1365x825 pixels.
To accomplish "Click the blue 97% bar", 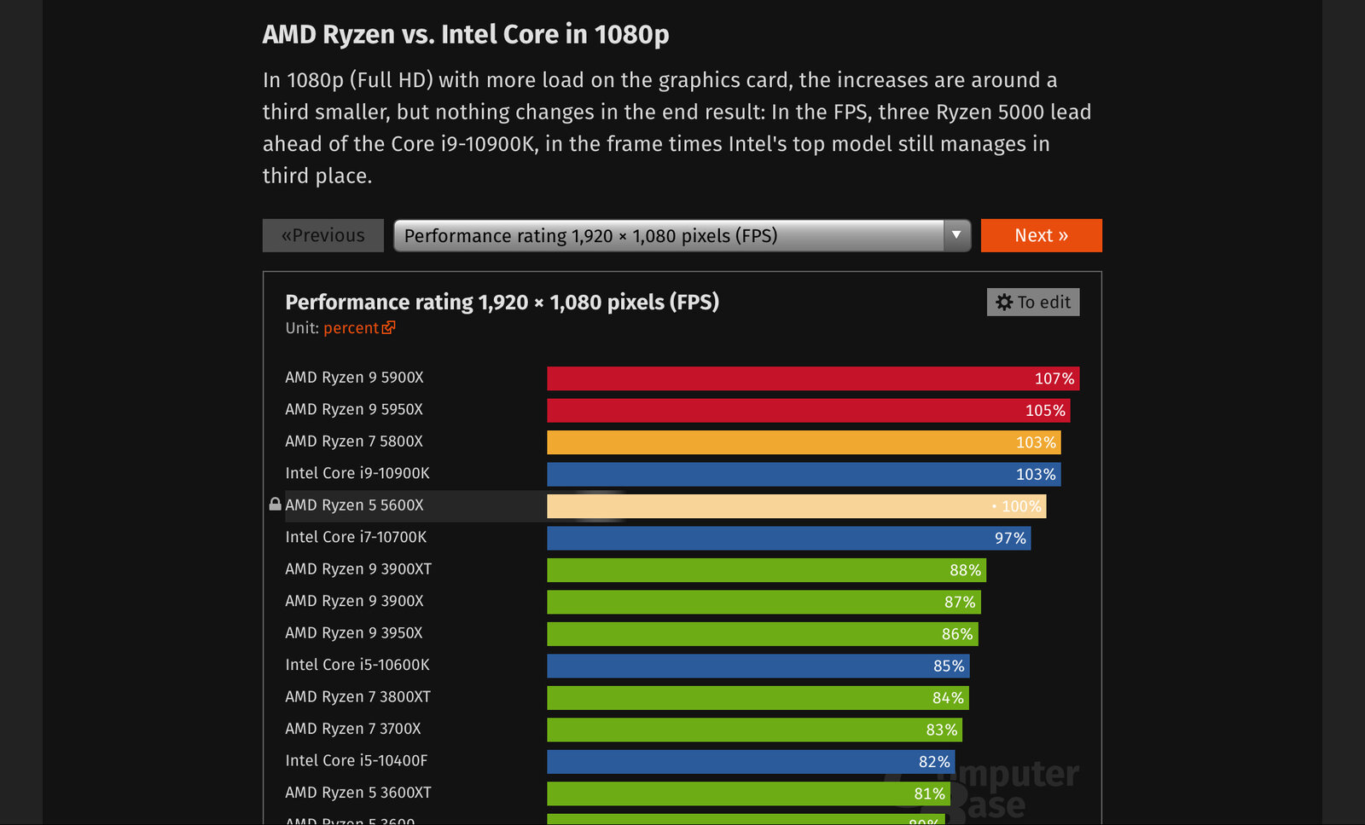I will pos(789,539).
